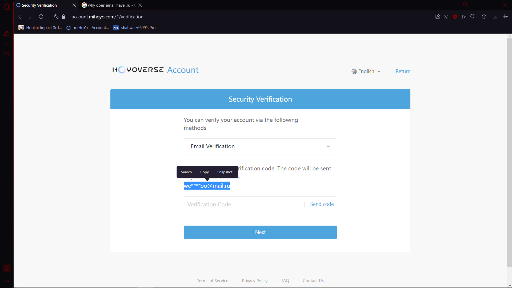Open the Privacy Policy footer link
This screenshot has height=288, width=512.
click(x=255, y=281)
